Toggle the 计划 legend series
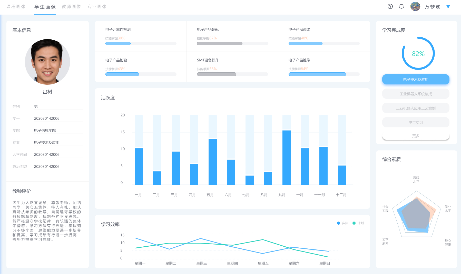 [x=358, y=223]
